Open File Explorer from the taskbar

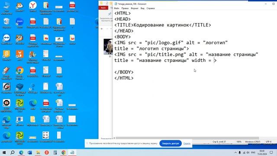click(x=38, y=152)
